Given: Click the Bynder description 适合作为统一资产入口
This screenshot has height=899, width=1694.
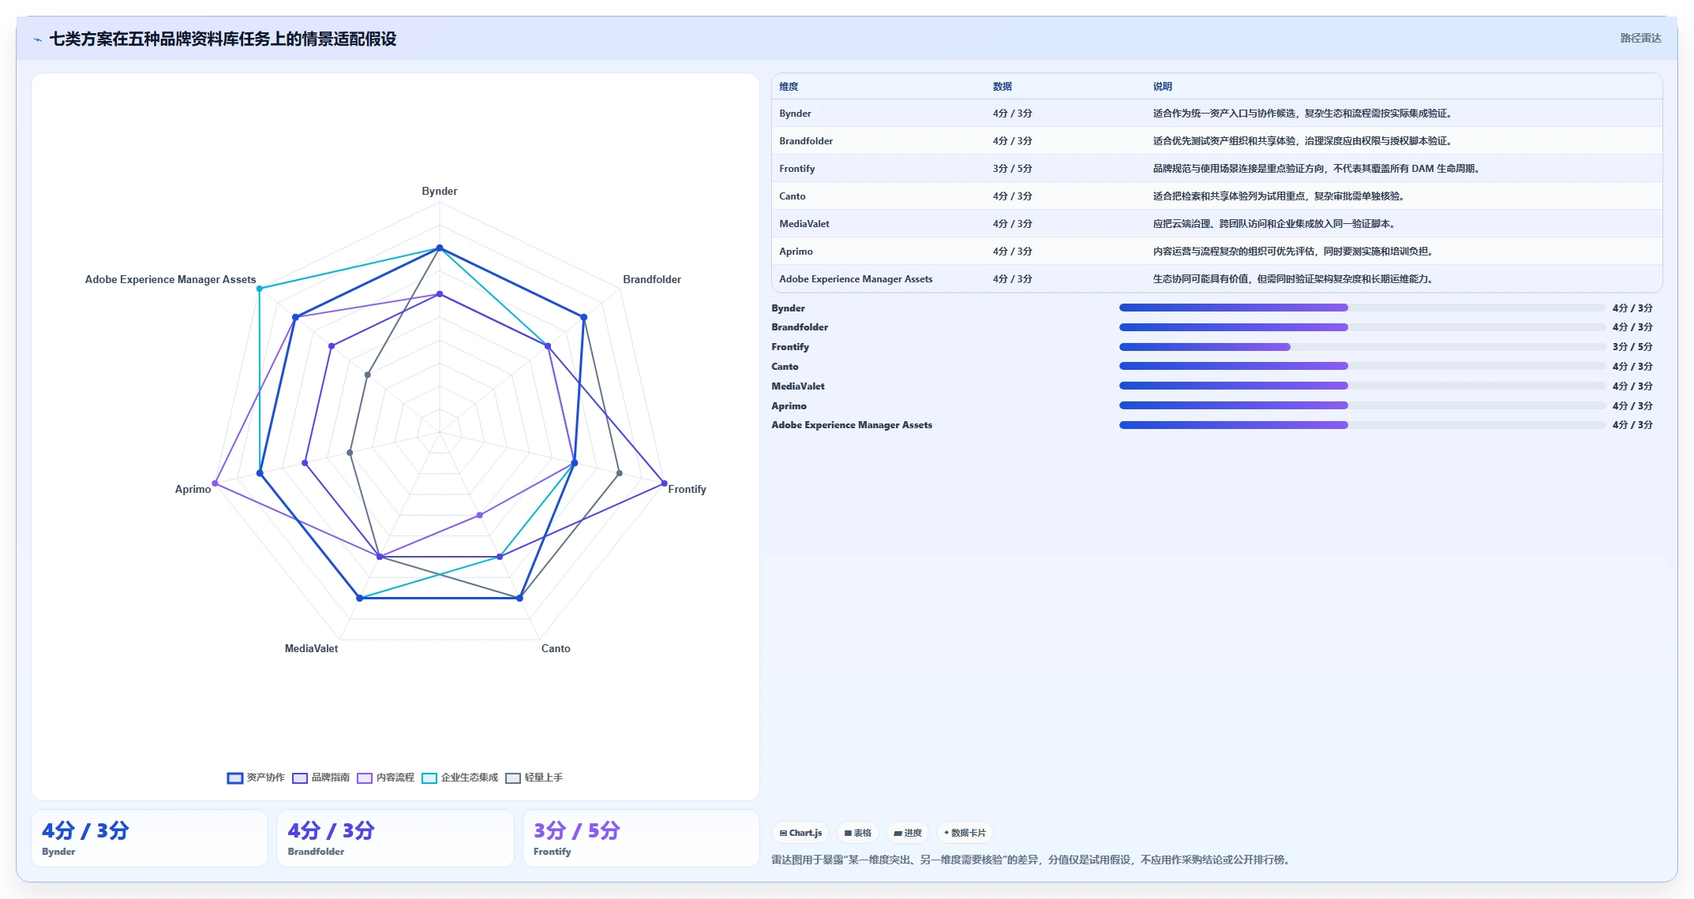Looking at the screenshot, I should (x=1302, y=114).
